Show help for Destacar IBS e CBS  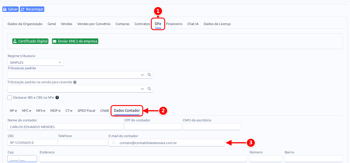coord(57,98)
